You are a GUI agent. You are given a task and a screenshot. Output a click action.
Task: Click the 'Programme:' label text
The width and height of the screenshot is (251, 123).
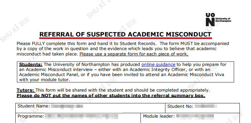coord(31,116)
